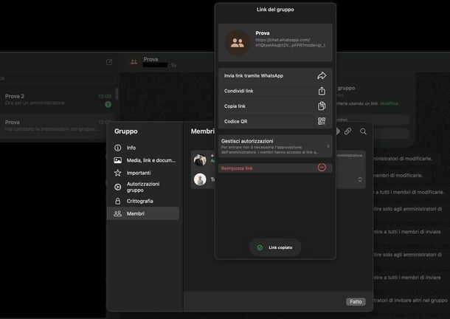This screenshot has height=319, width=450.
Task: Click the Fatto button
Action: click(356, 301)
